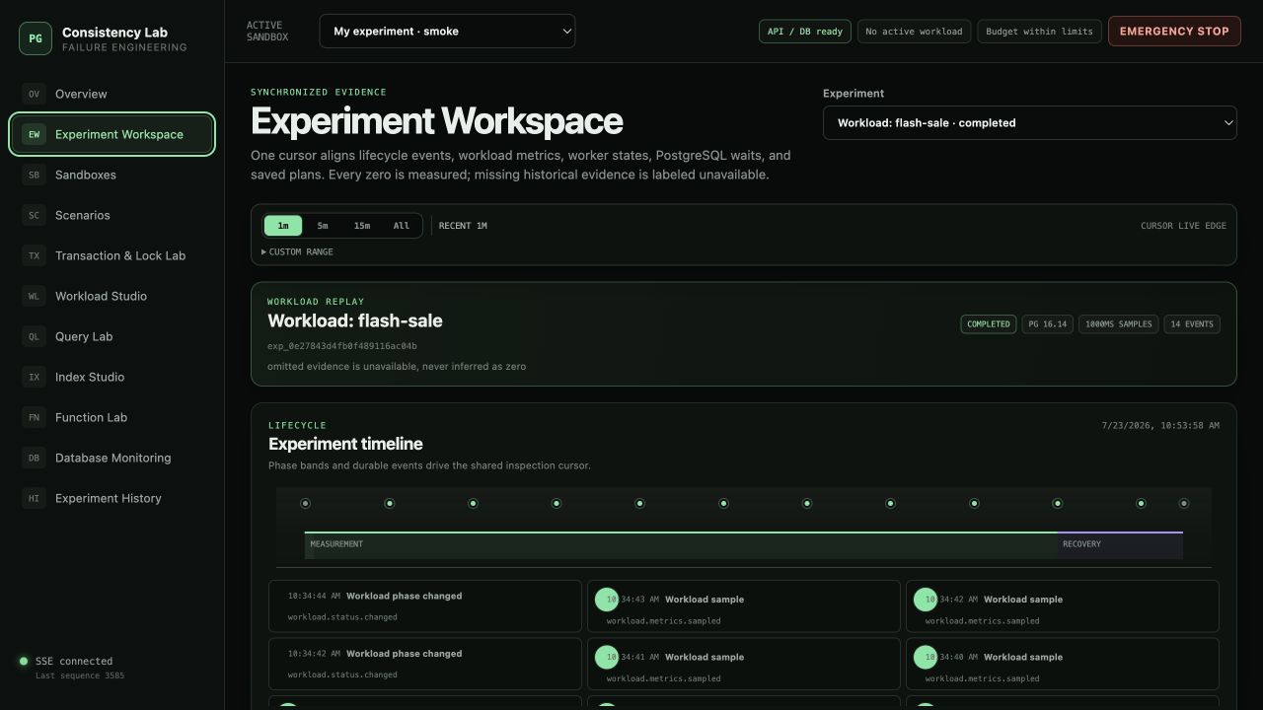
Task: Select the 1m time range
Action: [x=283, y=226]
